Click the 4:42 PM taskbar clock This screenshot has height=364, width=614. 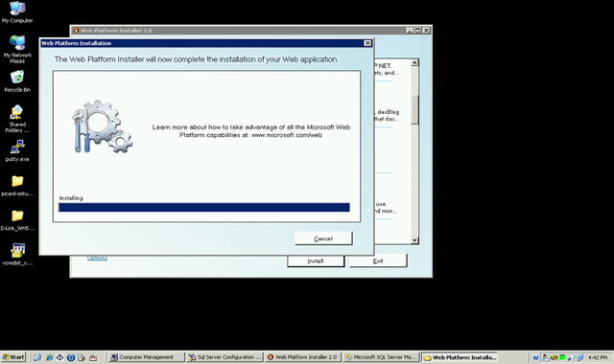(597, 357)
